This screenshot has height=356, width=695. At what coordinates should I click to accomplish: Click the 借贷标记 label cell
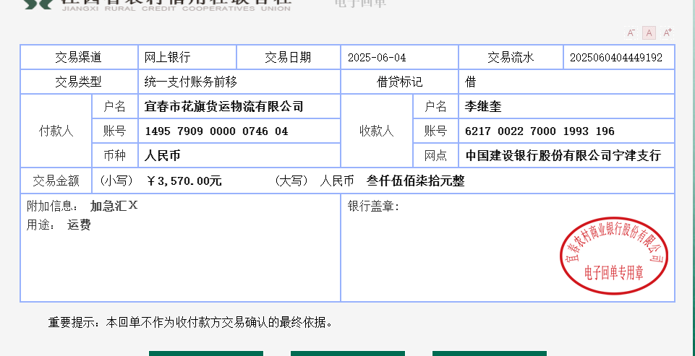399,82
